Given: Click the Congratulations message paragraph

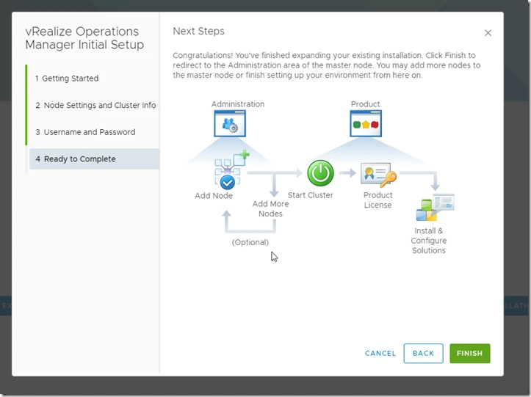Looking at the screenshot, I should pyautogui.click(x=326, y=65).
